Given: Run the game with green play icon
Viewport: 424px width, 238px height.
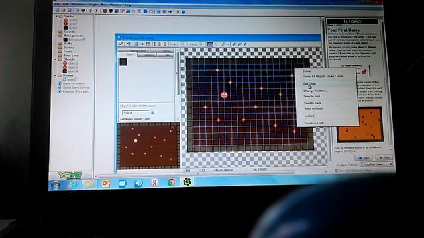Looking at the screenshot, I should point(91,11).
